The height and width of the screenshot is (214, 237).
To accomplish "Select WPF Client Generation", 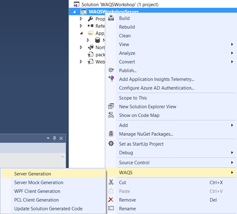I will pos(53,191).
